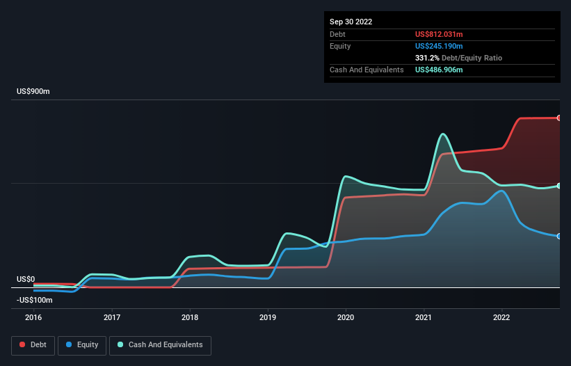Click the 2020 x-axis label
The width and height of the screenshot is (571, 366).
[x=346, y=317]
